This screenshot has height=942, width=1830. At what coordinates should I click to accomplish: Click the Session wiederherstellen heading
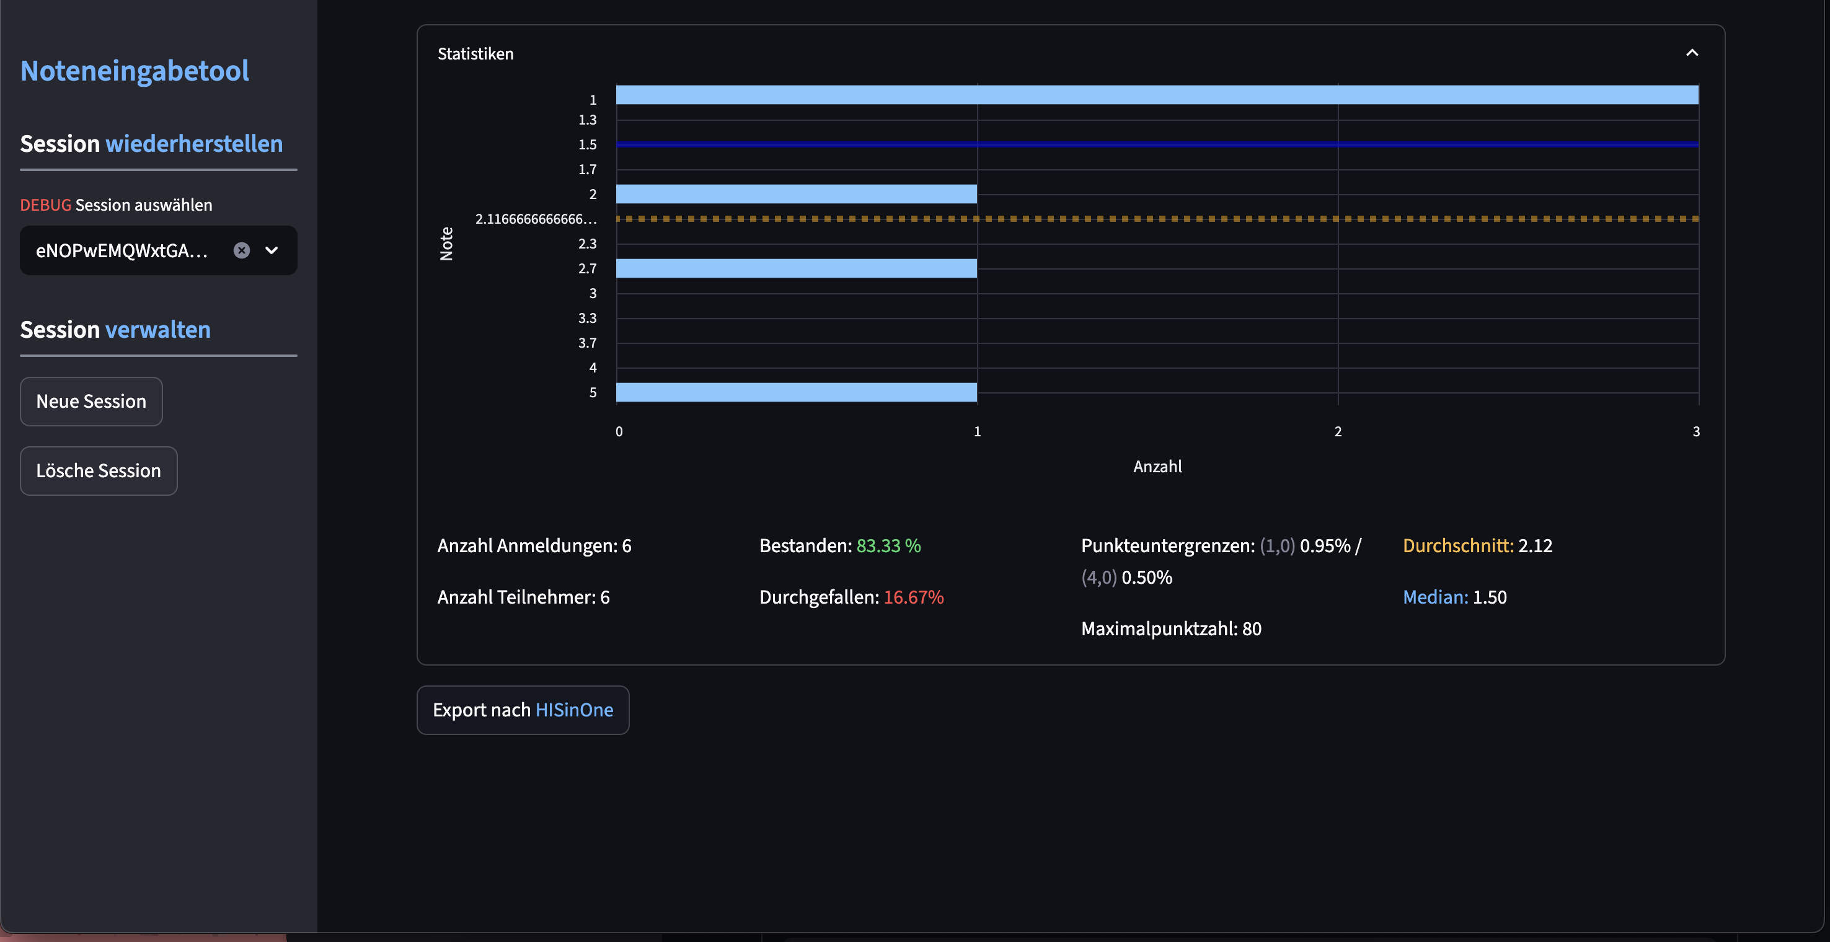pyautogui.click(x=151, y=144)
